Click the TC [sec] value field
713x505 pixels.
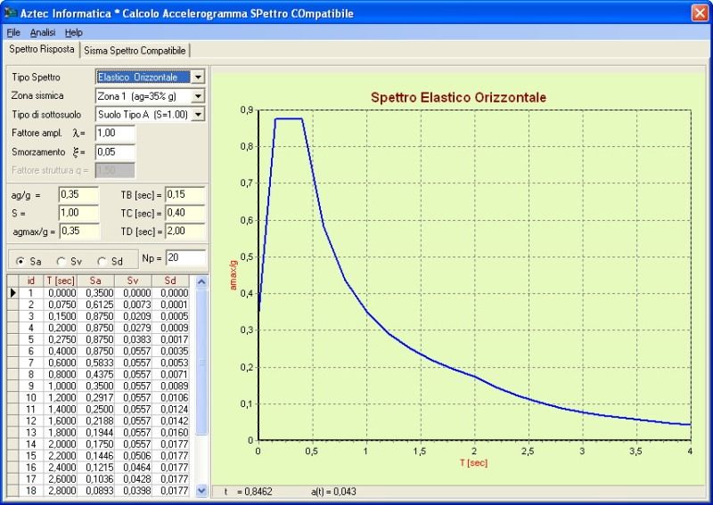pyautogui.click(x=185, y=213)
